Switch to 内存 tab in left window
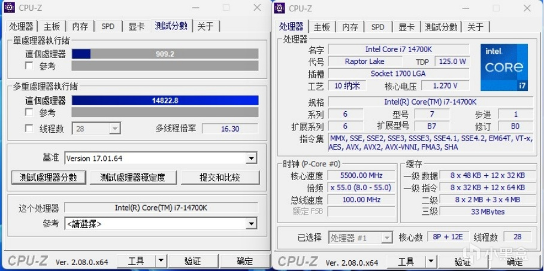 point(80,26)
